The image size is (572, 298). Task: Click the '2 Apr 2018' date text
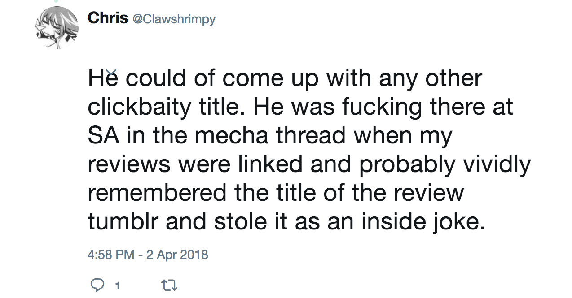(x=177, y=255)
